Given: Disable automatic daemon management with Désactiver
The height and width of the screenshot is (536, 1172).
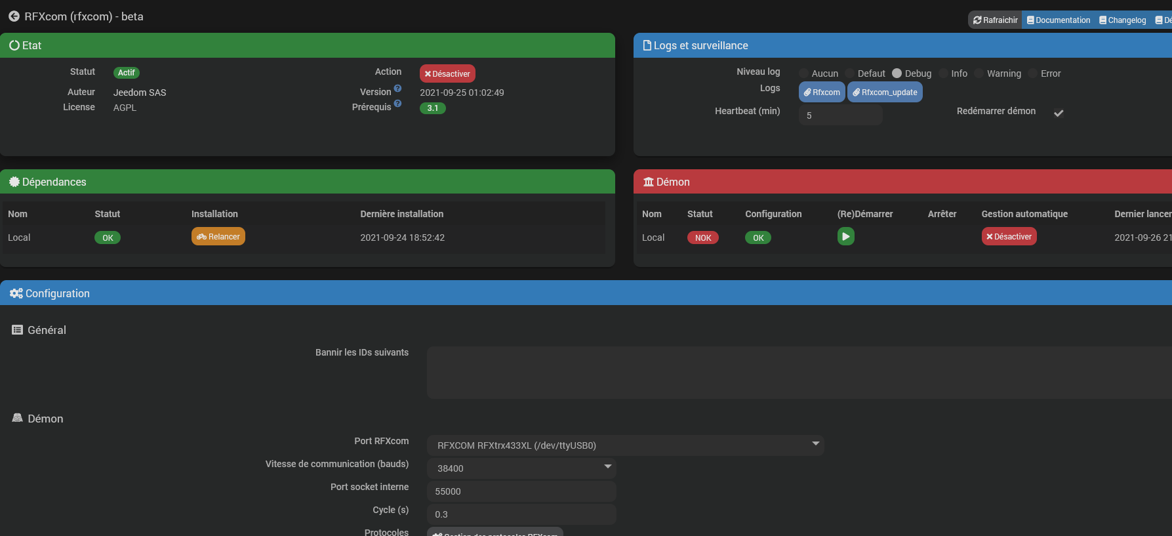Looking at the screenshot, I should pos(1009,236).
